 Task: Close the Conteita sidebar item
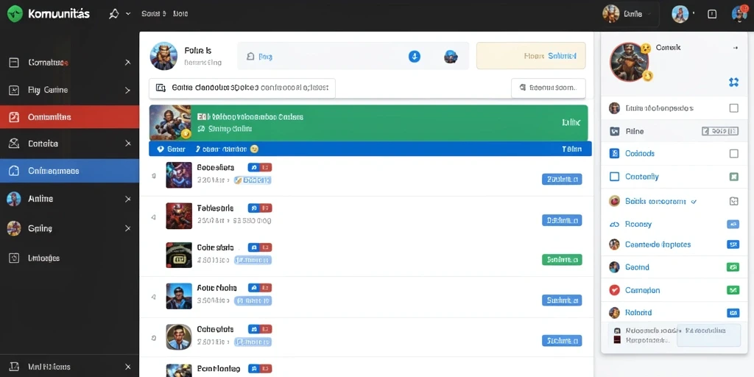coord(127,144)
